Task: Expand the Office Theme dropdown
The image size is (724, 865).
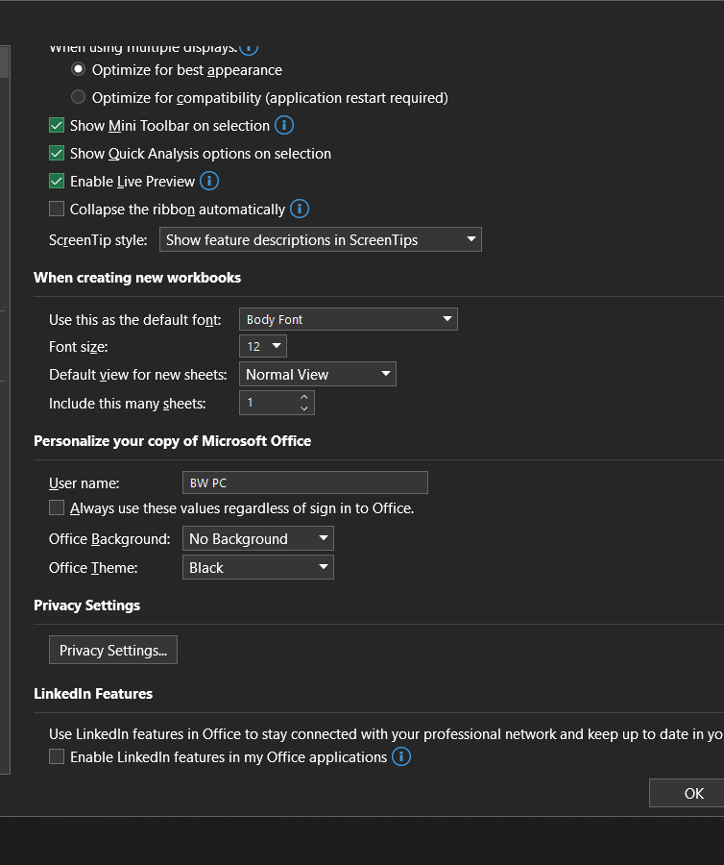Action: pos(257,568)
